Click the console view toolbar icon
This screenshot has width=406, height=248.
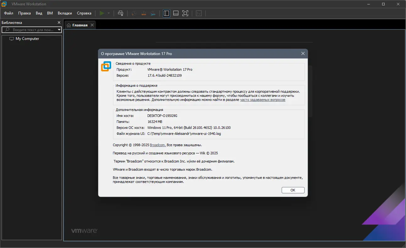[x=199, y=13]
